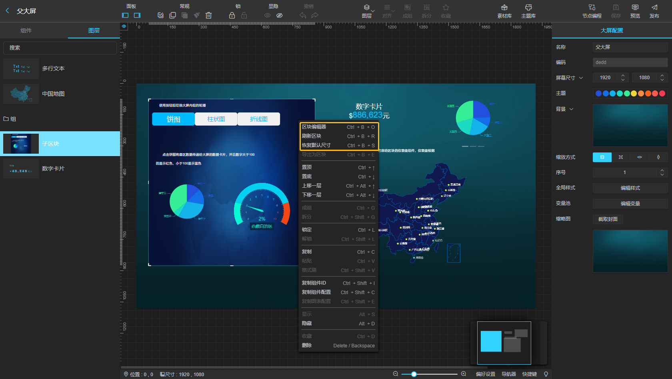This screenshot has height=379, width=672.
Task: Click the 截取封面 button
Action: 608,219
